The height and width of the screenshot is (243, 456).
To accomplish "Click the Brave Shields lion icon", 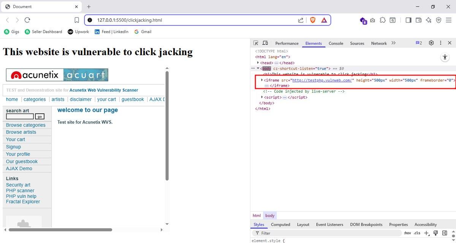I will (x=313, y=20).
